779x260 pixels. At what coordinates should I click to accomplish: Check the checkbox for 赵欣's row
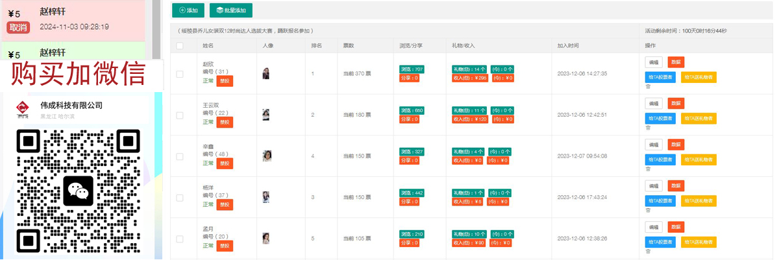[180, 74]
